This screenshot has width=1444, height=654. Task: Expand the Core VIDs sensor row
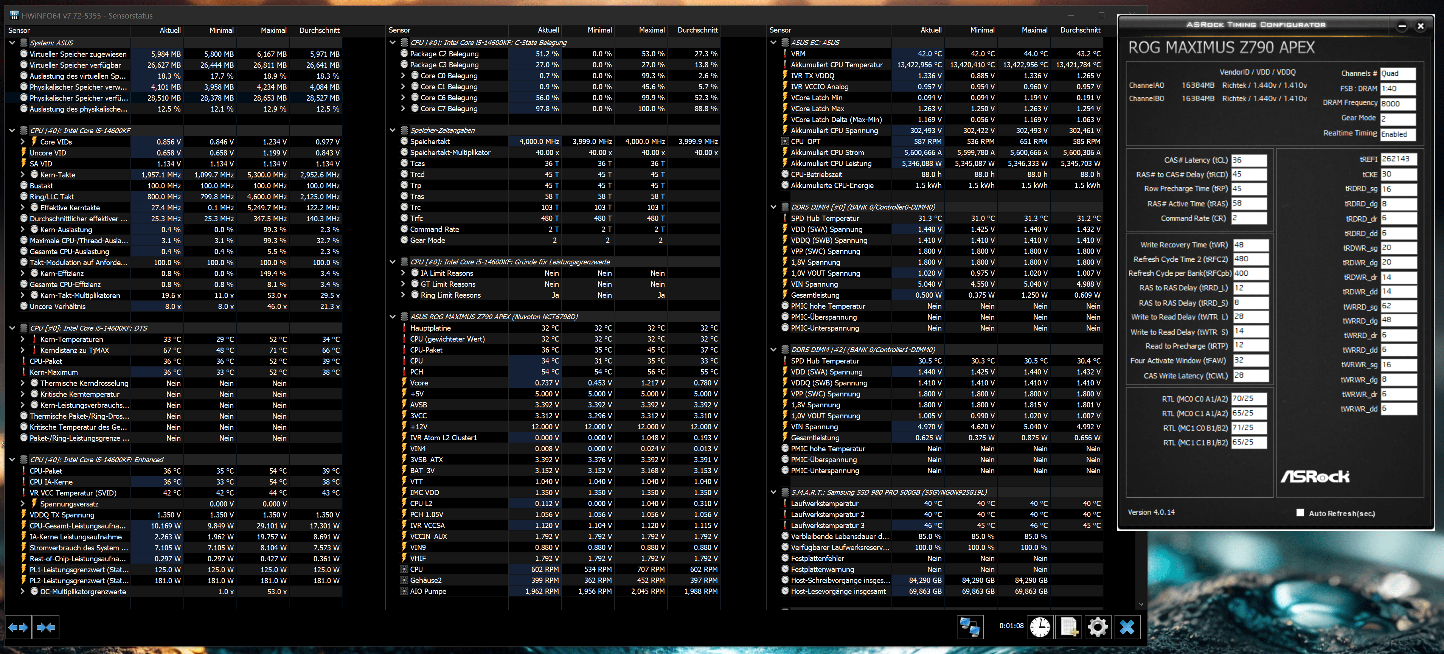point(23,142)
